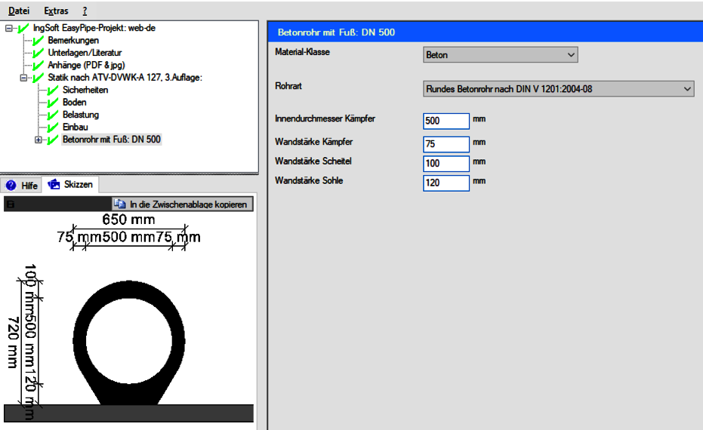Click the checkmark icon next to Boden
This screenshot has height=430, width=703.
[x=53, y=103]
